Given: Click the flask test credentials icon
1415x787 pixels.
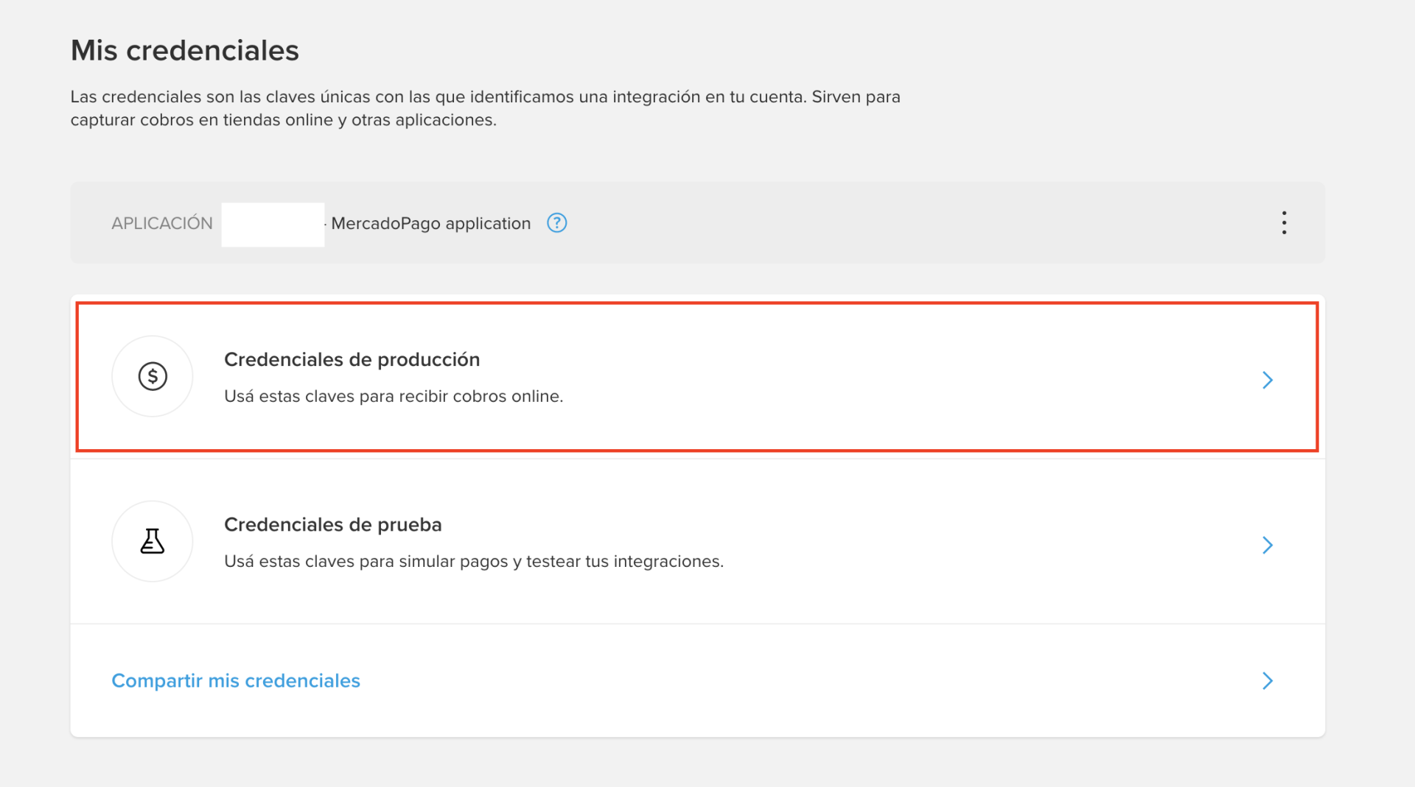Looking at the screenshot, I should [x=153, y=542].
